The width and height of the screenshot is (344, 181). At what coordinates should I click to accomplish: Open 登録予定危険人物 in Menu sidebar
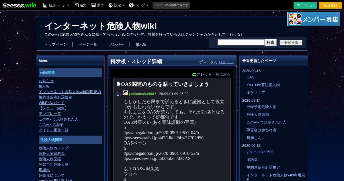(x=54, y=165)
